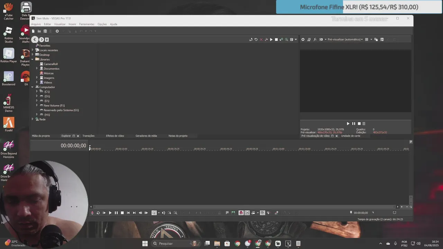Open the Visualizar menu

[60, 24]
